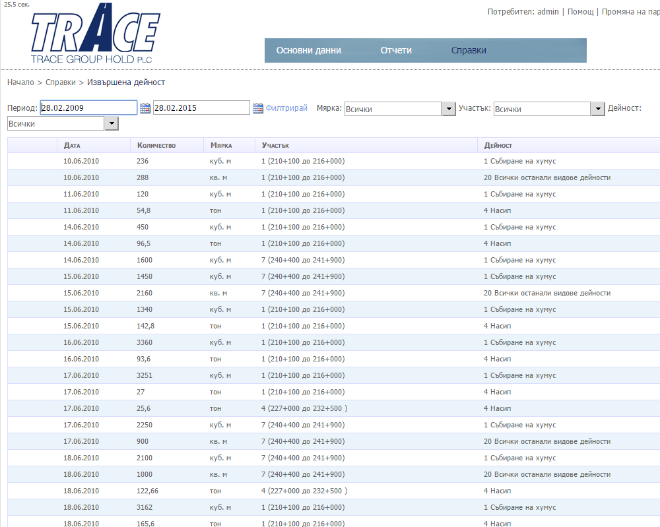Select quantity cell 2160
The image size is (660, 527).
[x=145, y=293]
